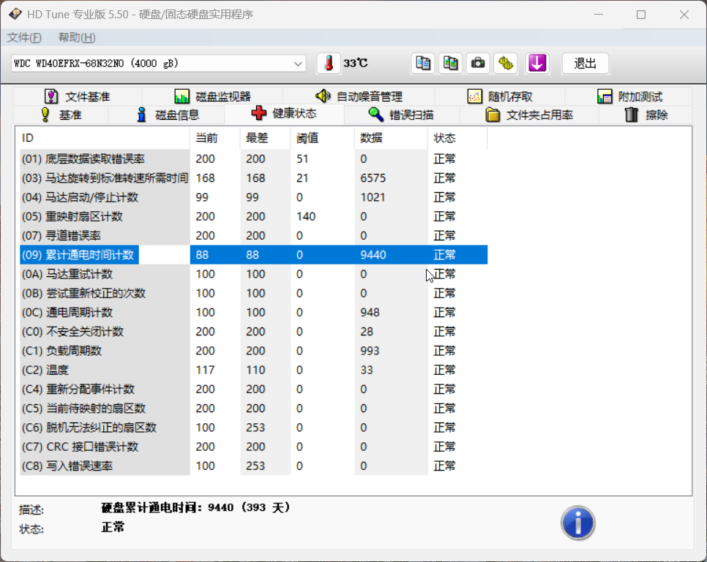Select row (C2) 温度

(x=254, y=371)
